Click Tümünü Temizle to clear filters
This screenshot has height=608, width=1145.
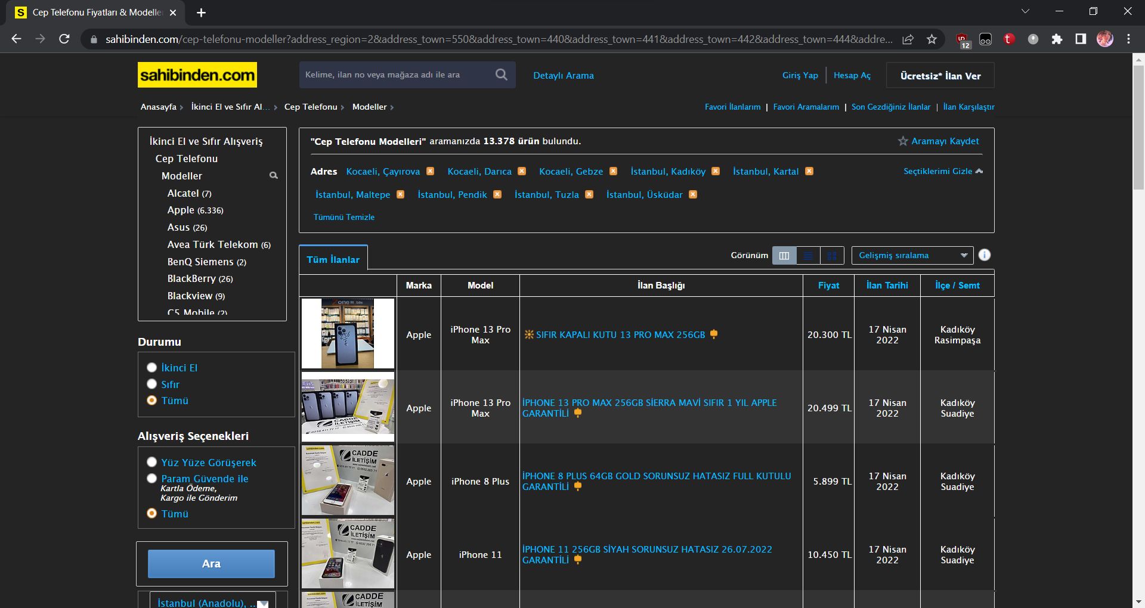[344, 217]
